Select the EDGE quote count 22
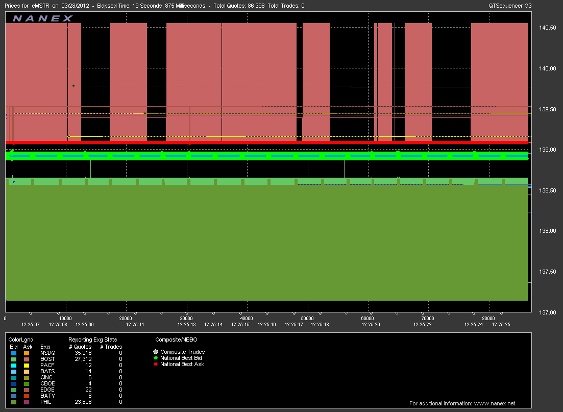The width and height of the screenshot is (563, 412). 88,390
